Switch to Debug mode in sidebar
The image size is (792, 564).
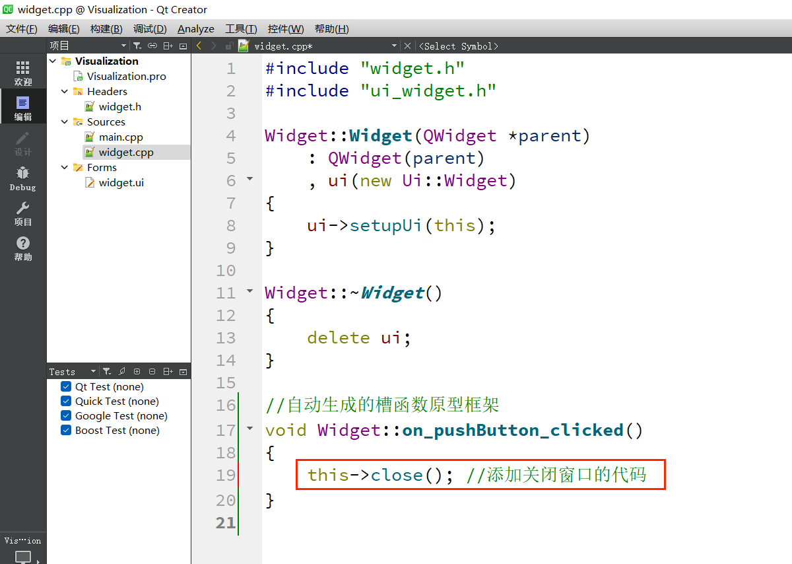click(x=23, y=178)
